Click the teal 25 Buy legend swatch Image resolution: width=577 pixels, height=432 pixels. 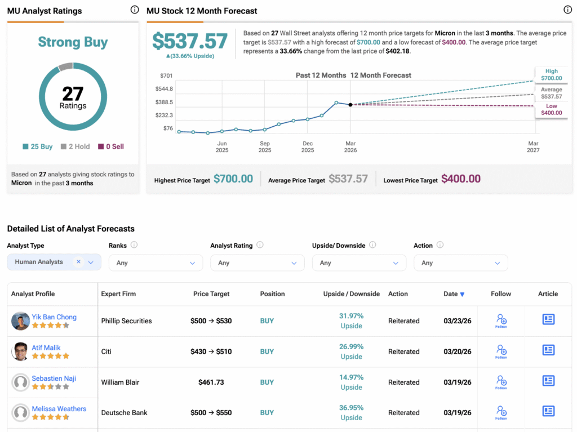coord(25,146)
